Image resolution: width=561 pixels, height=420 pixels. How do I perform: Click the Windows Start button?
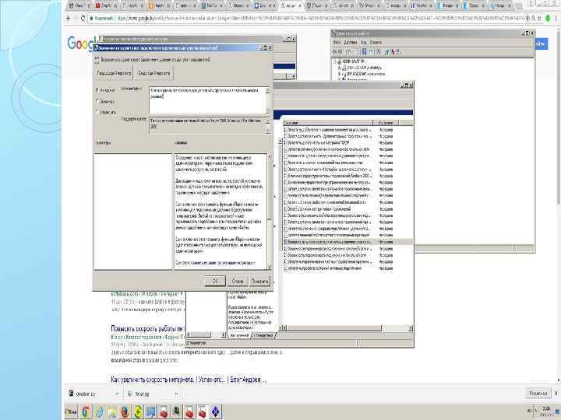click(72, 411)
